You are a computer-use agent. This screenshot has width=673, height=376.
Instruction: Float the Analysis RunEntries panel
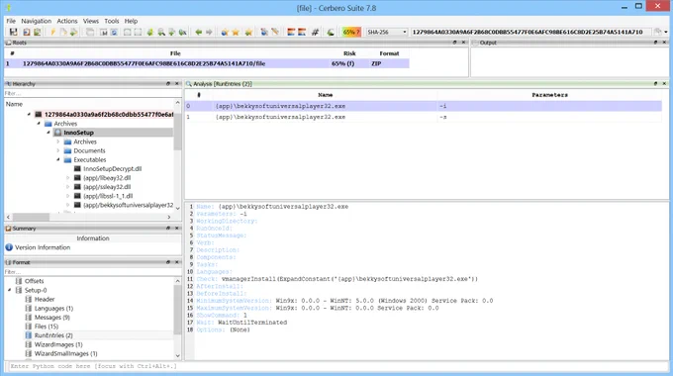click(655, 84)
